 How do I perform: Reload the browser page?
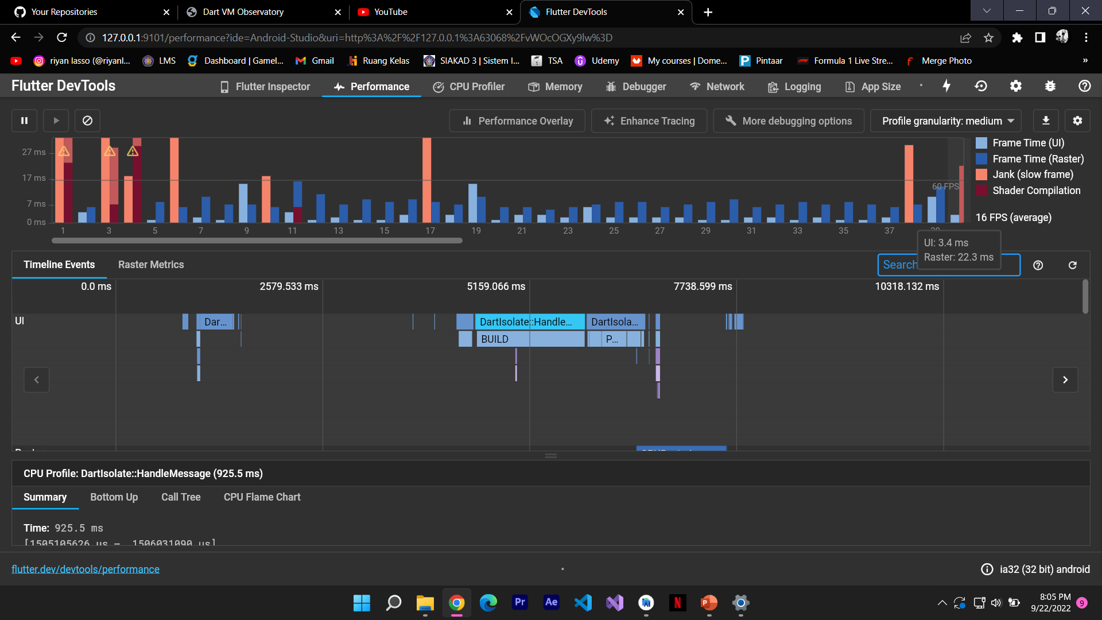pos(62,38)
